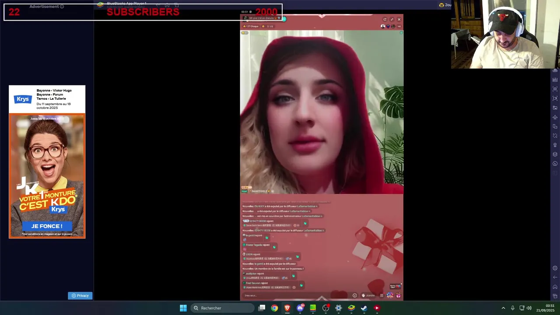Click the Joindre raise-hand button

pyautogui.click(x=368, y=295)
